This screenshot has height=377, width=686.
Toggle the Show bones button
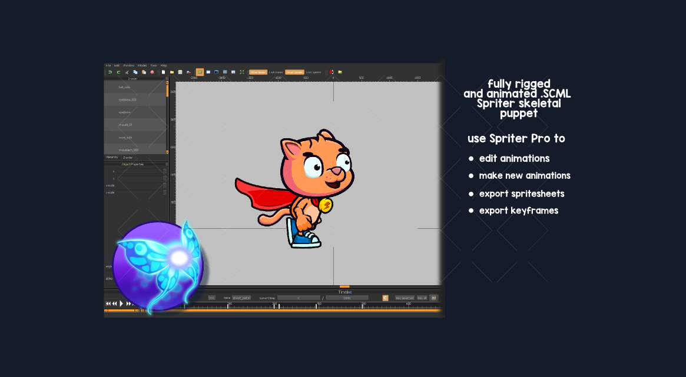tap(258, 72)
